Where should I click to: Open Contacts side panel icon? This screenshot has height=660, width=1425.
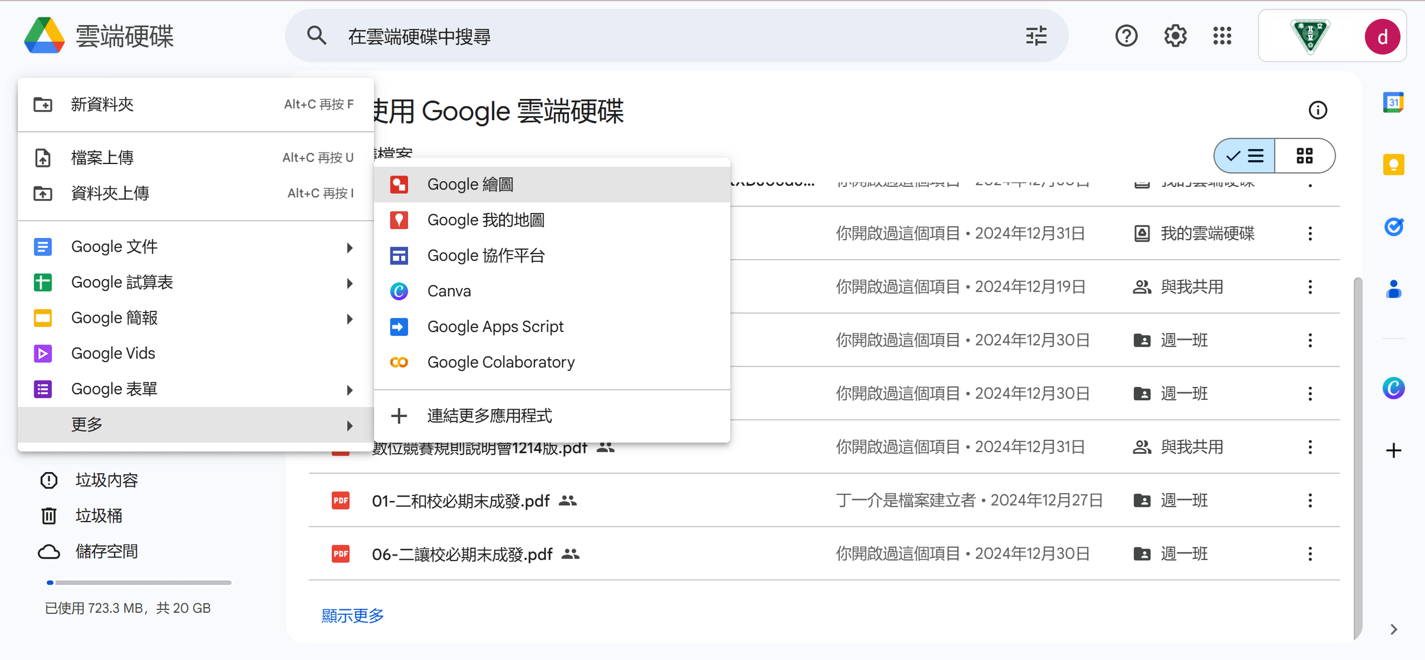[1393, 289]
